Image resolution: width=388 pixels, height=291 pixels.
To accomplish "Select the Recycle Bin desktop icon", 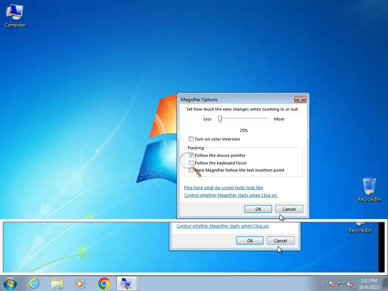I will 369,189.
